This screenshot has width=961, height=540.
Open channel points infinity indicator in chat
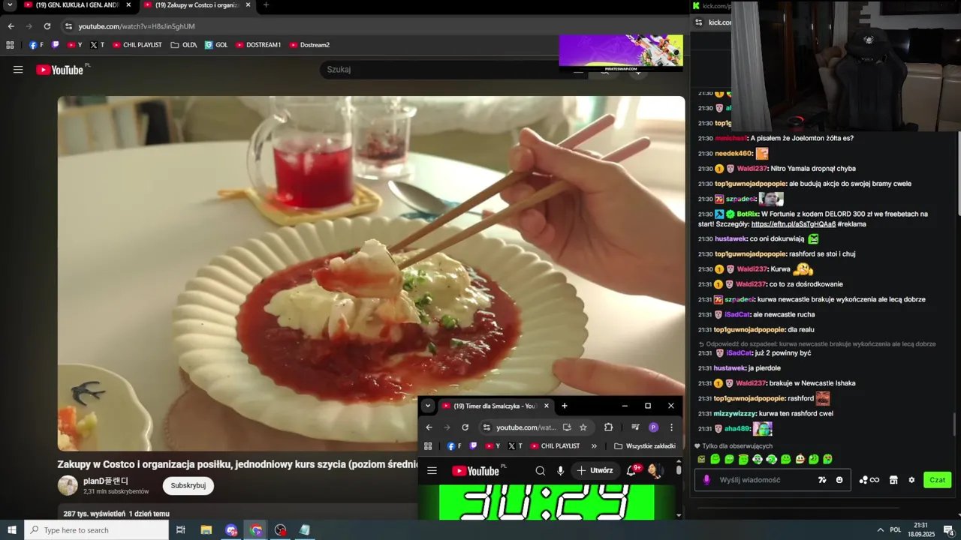pyautogui.click(x=869, y=480)
